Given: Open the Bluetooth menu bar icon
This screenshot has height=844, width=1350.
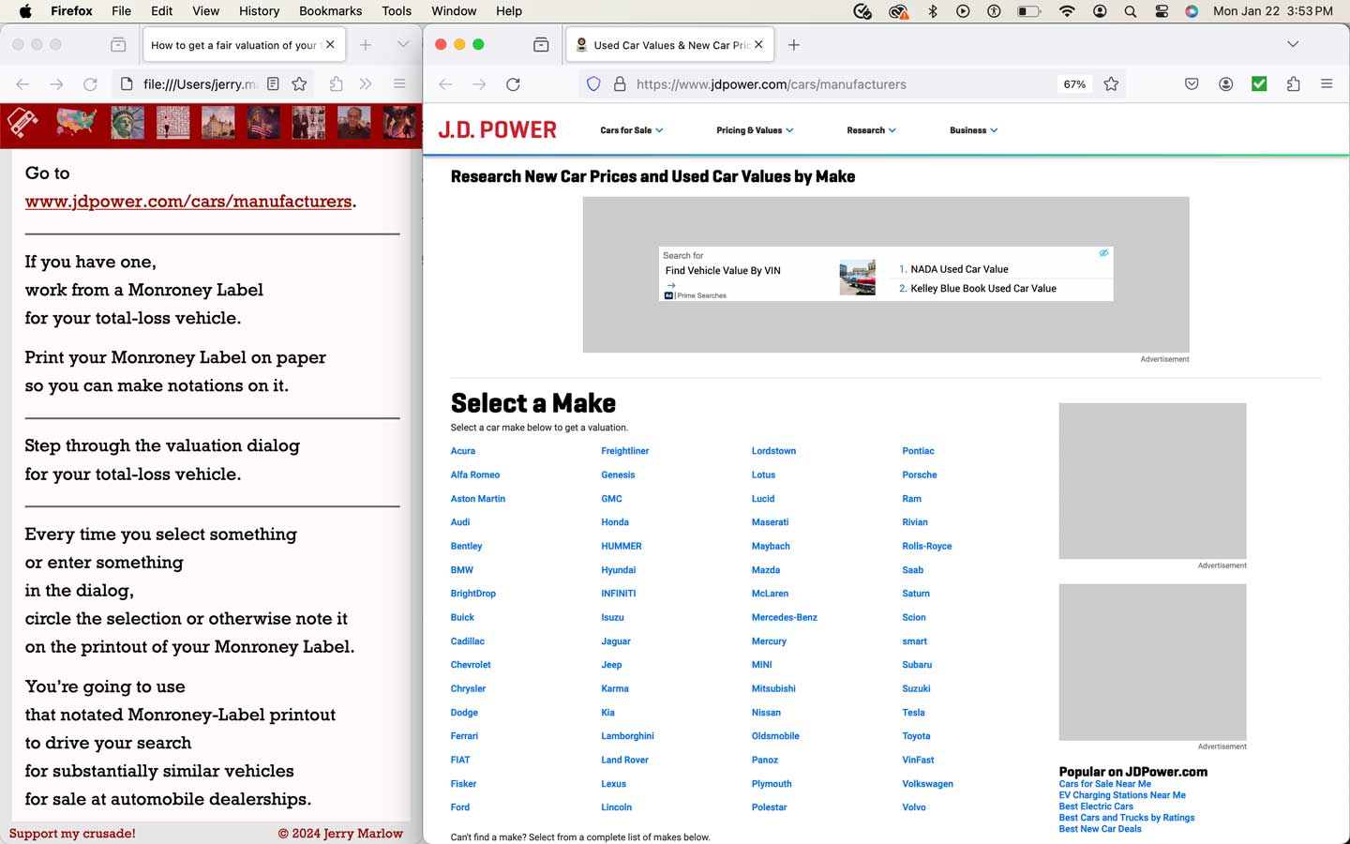Looking at the screenshot, I should [x=933, y=11].
